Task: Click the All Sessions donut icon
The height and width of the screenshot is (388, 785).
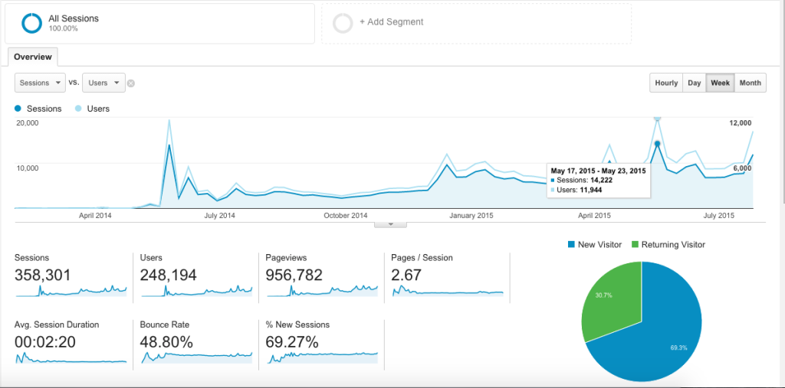Action: pyautogui.click(x=31, y=23)
